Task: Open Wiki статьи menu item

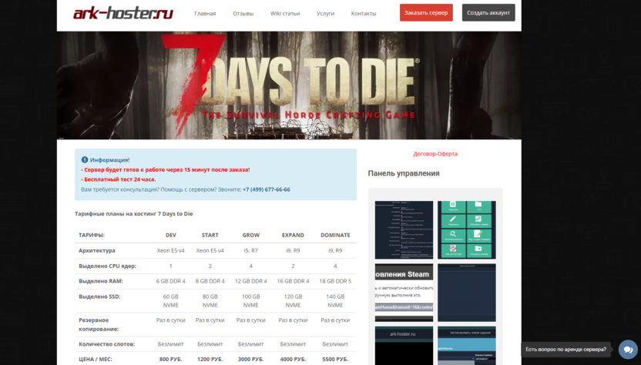Action: click(285, 14)
